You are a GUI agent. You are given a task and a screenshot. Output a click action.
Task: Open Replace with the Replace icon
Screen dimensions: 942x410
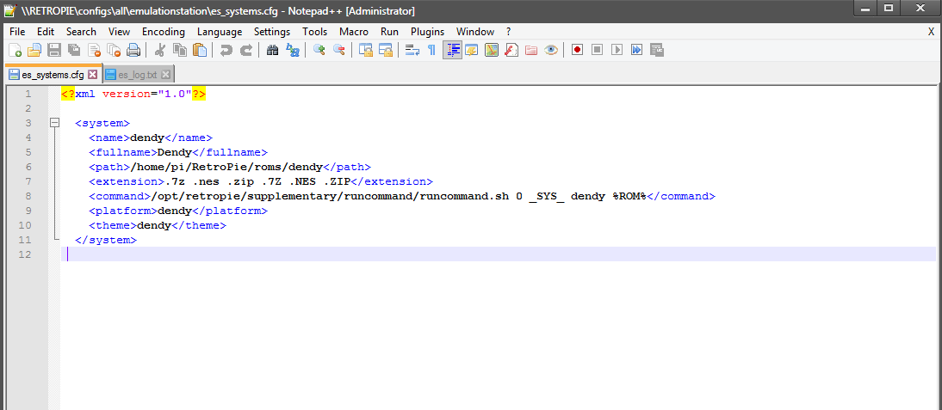click(293, 51)
